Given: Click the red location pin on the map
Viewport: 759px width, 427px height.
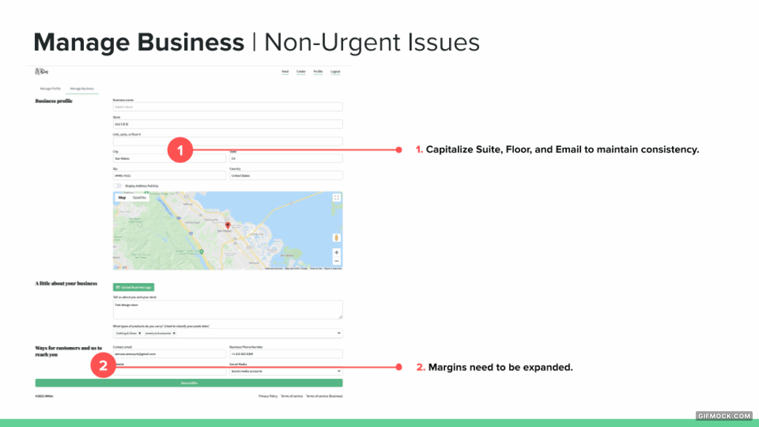Looking at the screenshot, I should coord(228,225).
